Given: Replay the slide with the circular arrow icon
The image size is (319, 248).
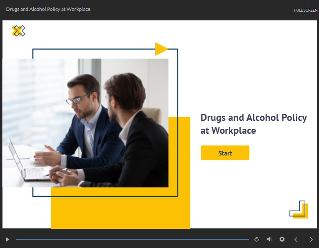Looking at the screenshot, I should 257,239.
